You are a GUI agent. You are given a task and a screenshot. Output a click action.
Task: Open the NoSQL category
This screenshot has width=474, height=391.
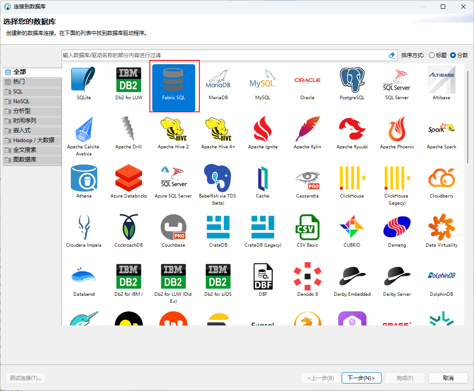point(32,101)
